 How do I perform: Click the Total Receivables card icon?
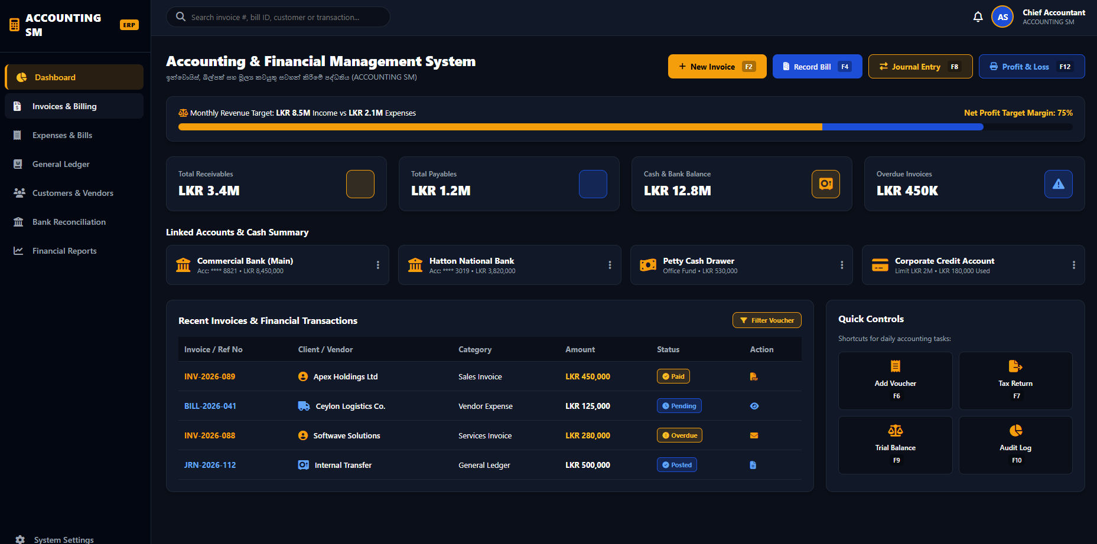[x=360, y=184]
